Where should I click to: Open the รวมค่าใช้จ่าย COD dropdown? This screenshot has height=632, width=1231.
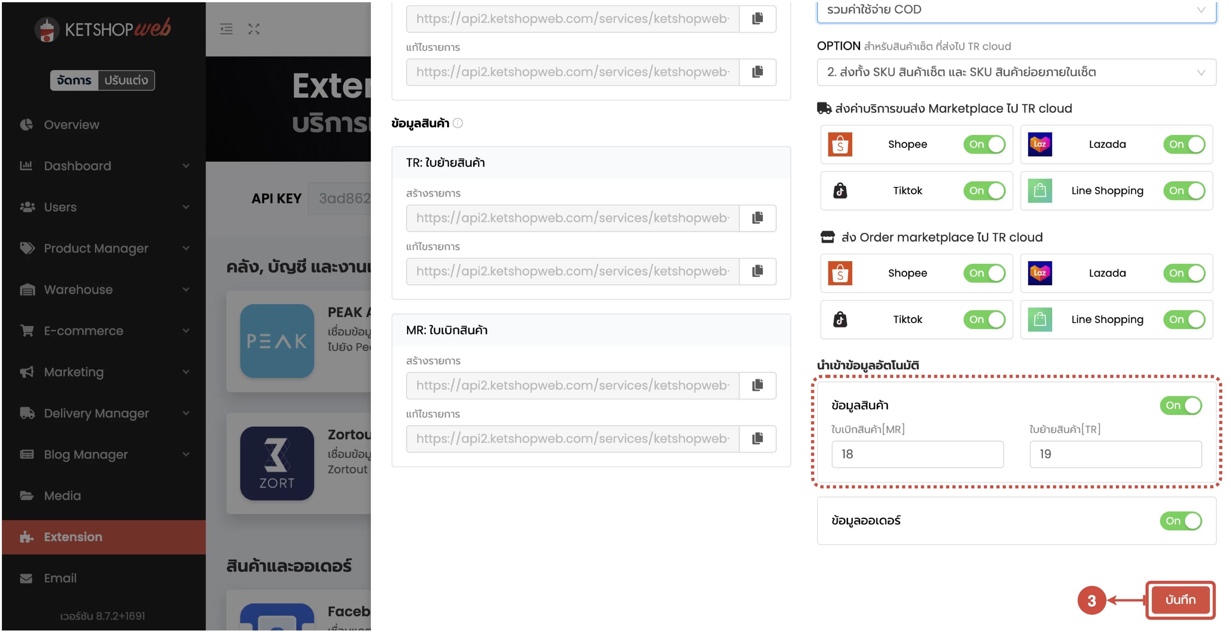[x=1016, y=9]
